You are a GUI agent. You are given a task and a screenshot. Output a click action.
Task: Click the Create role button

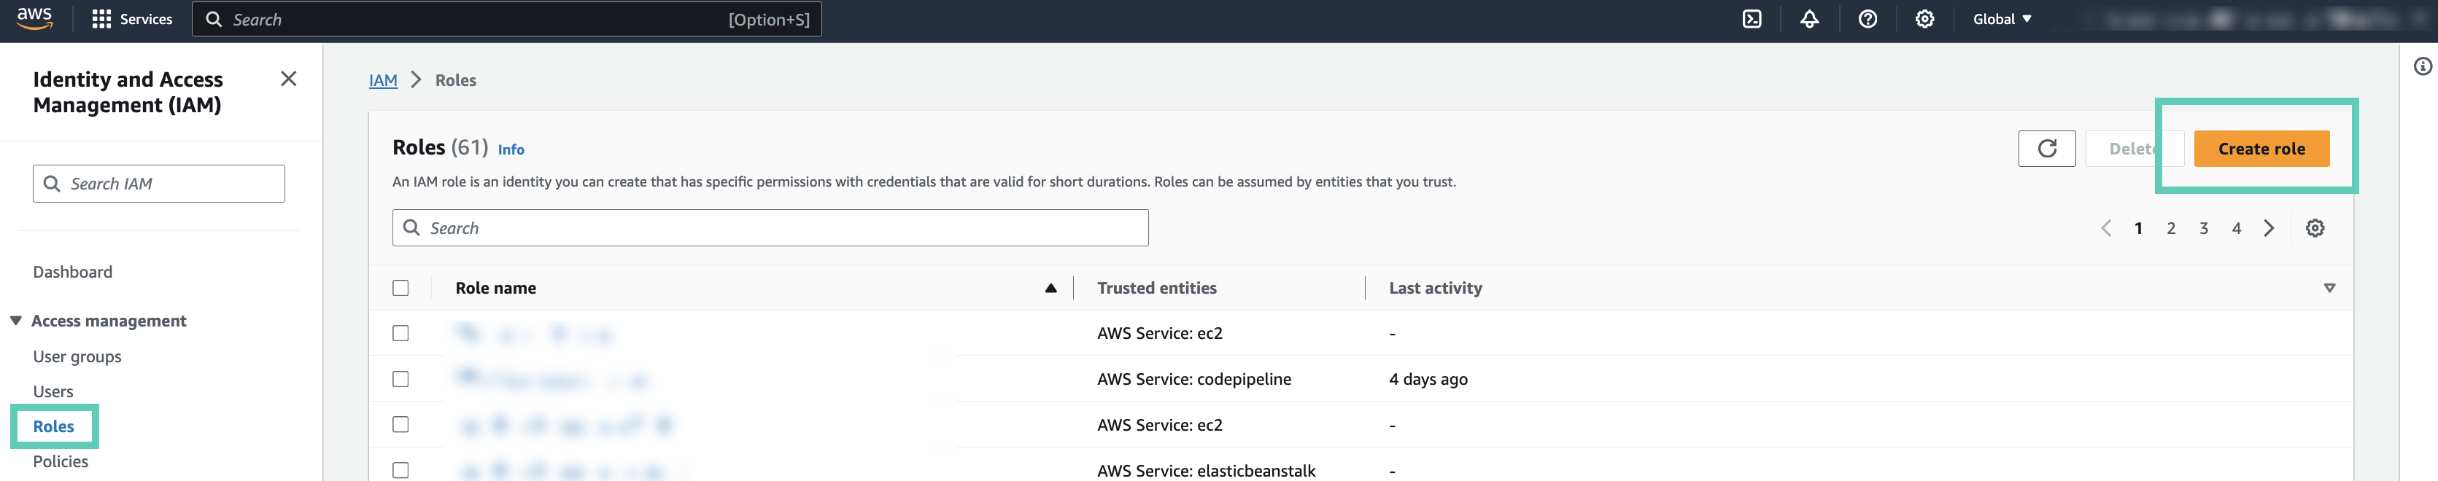coord(2261,149)
